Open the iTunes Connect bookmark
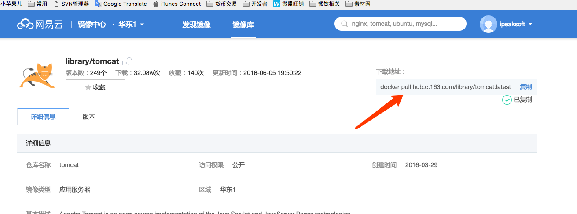 (x=176, y=4)
